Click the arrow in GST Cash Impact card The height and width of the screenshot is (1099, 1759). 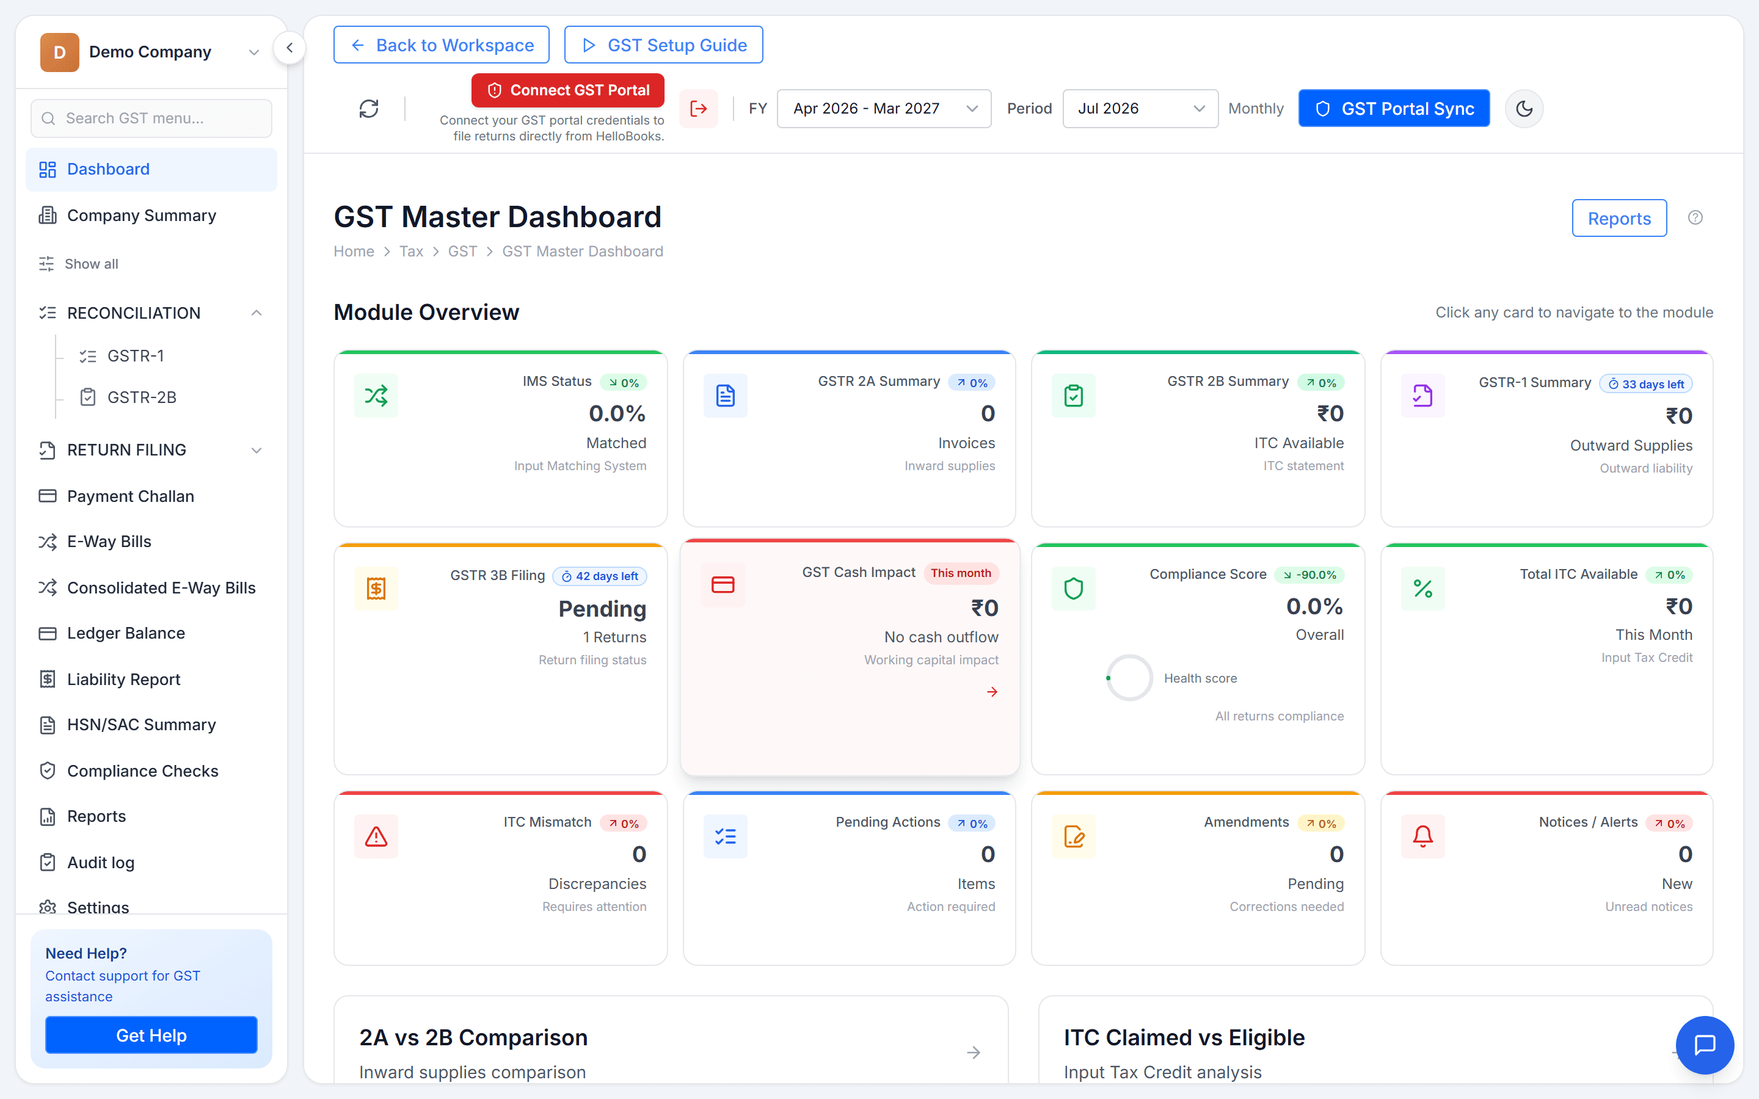(x=992, y=692)
